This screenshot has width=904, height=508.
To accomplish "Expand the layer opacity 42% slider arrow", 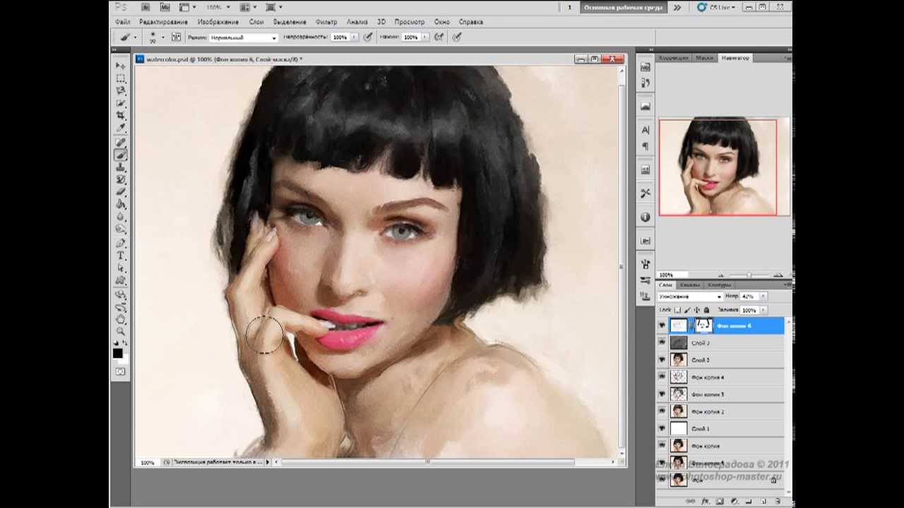I will tap(763, 296).
